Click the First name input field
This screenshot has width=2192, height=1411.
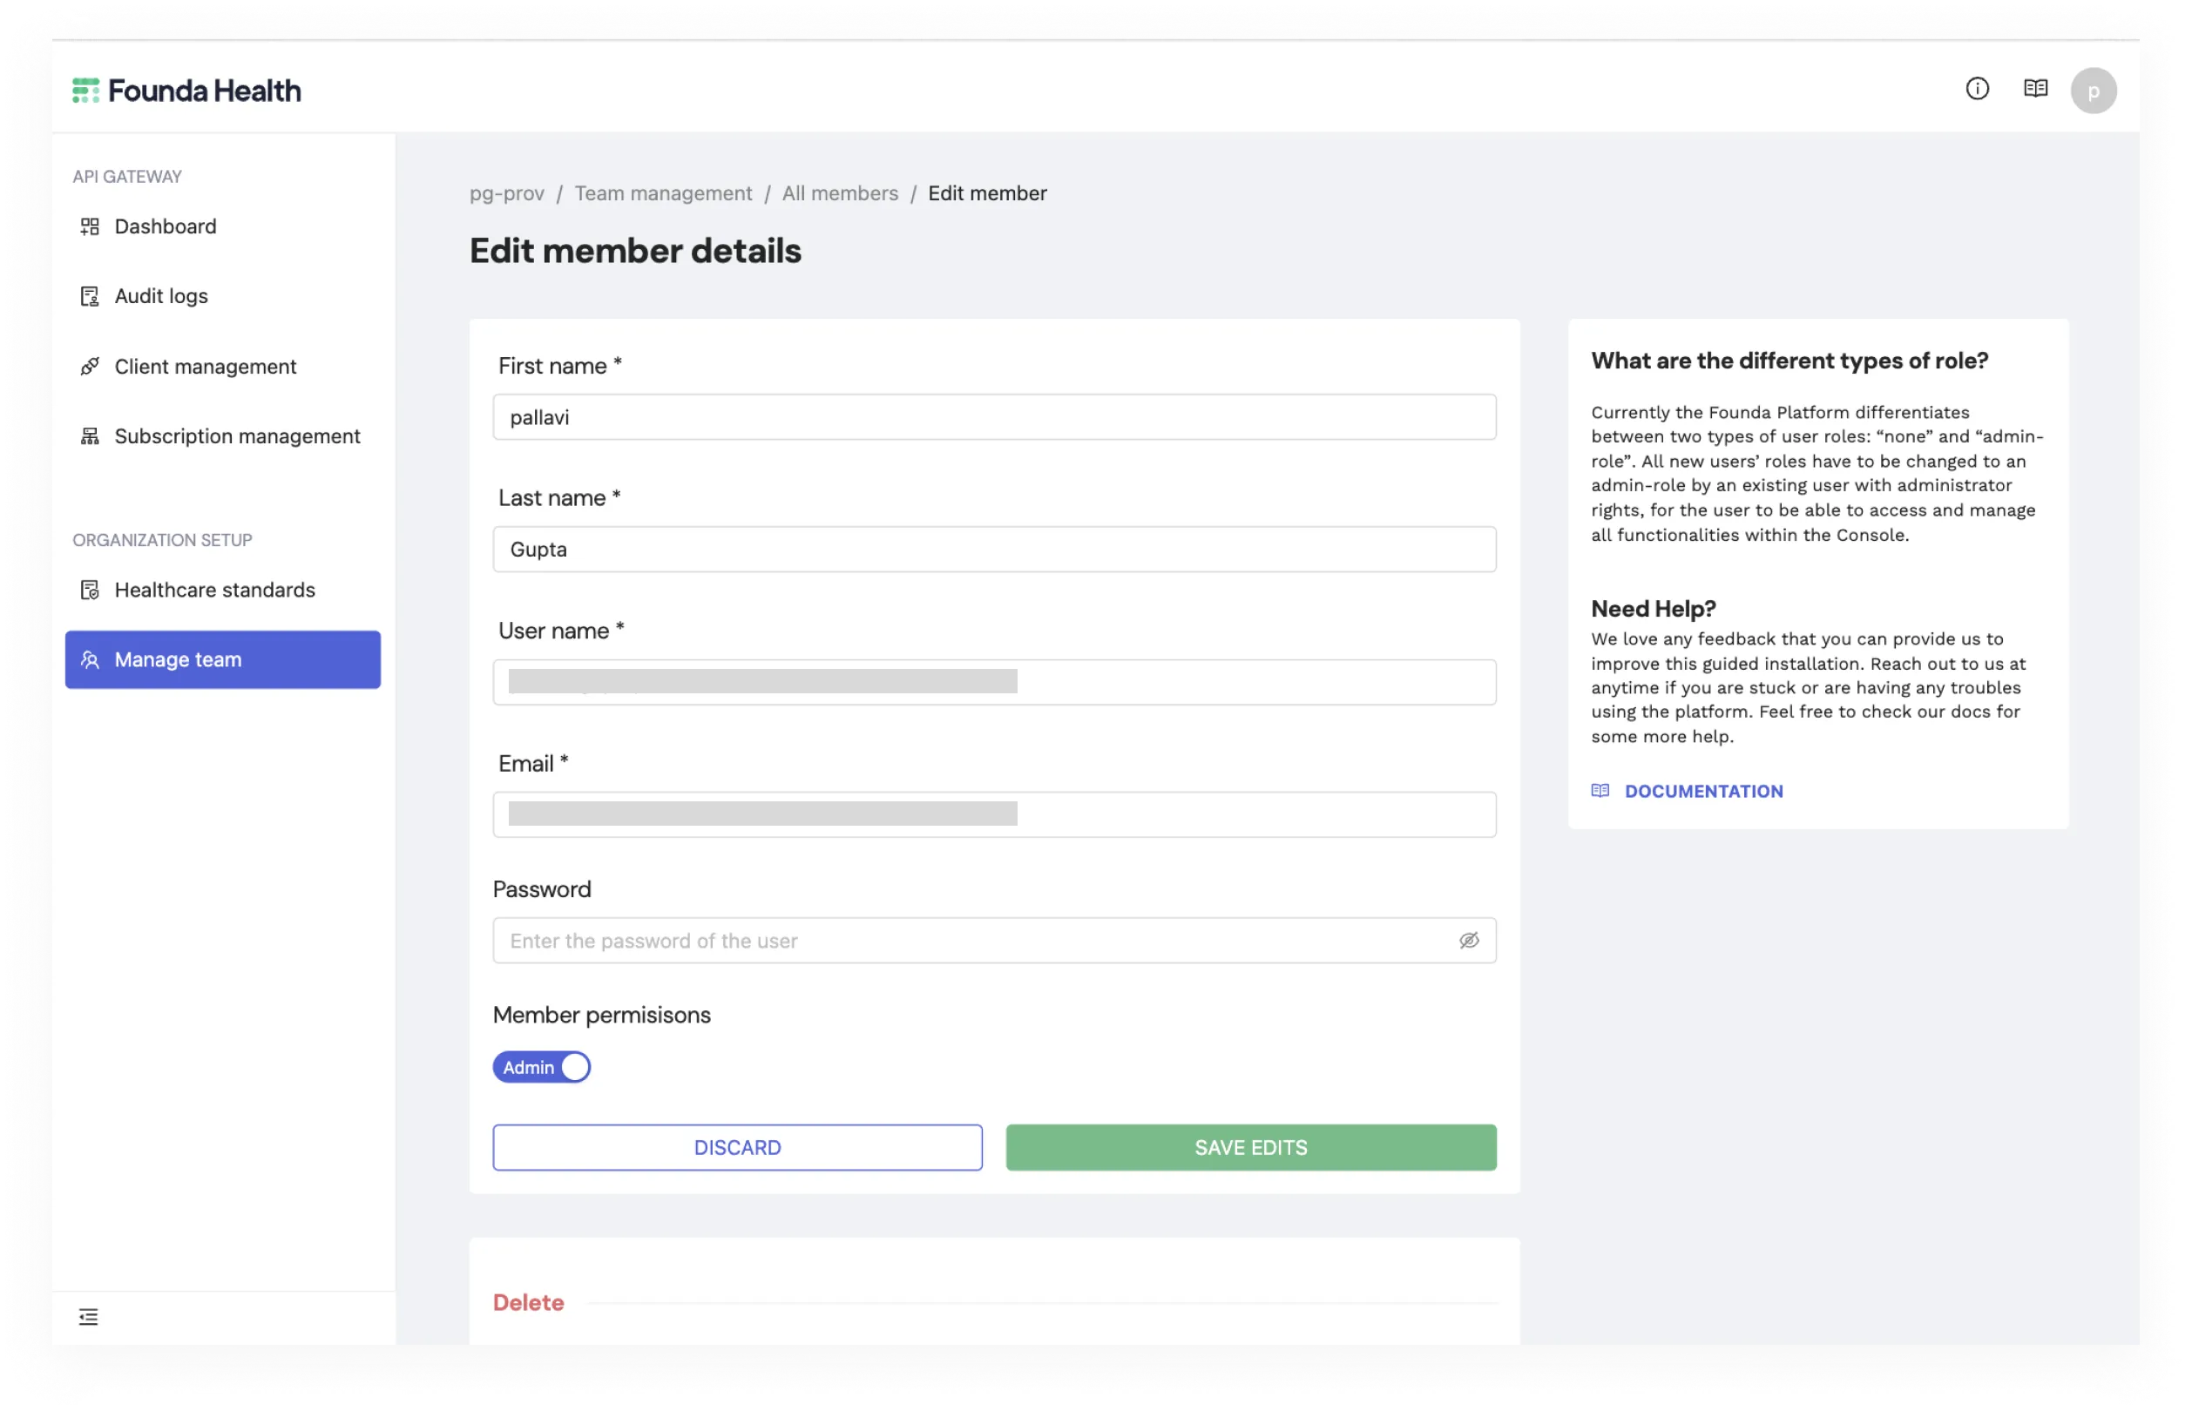click(994, 417)
